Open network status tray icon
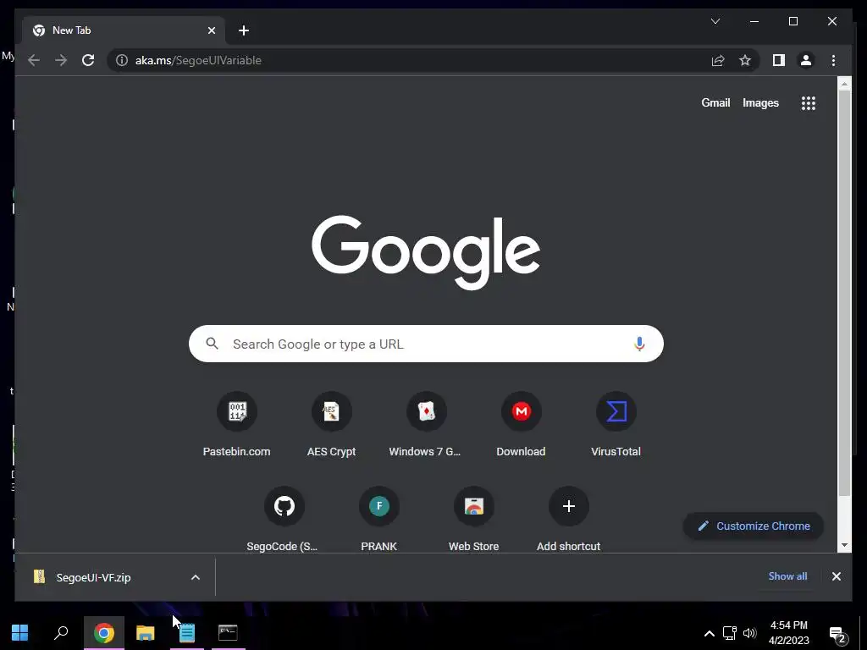The image size is (867, 650). coord(729,633)
